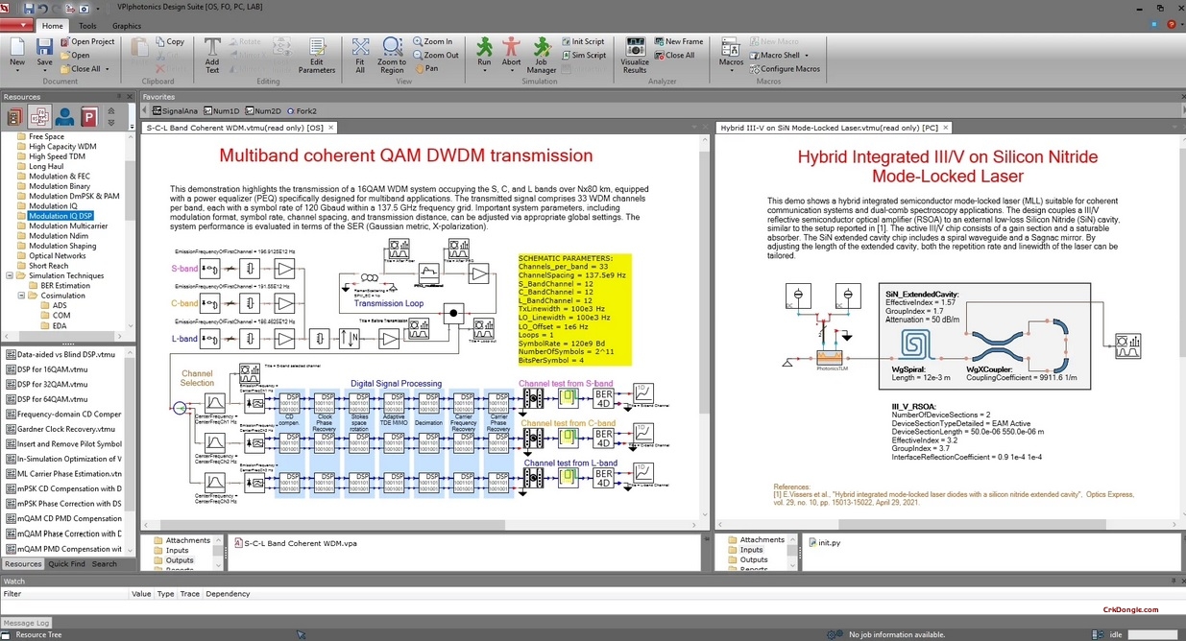The image size is (1186, 641).
Task: Open the Tools menu
Action: click(x=87, y=25)
